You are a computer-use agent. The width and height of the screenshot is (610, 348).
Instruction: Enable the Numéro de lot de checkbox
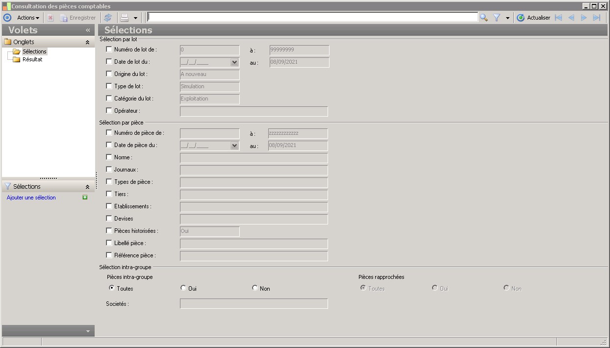(109, 49)
